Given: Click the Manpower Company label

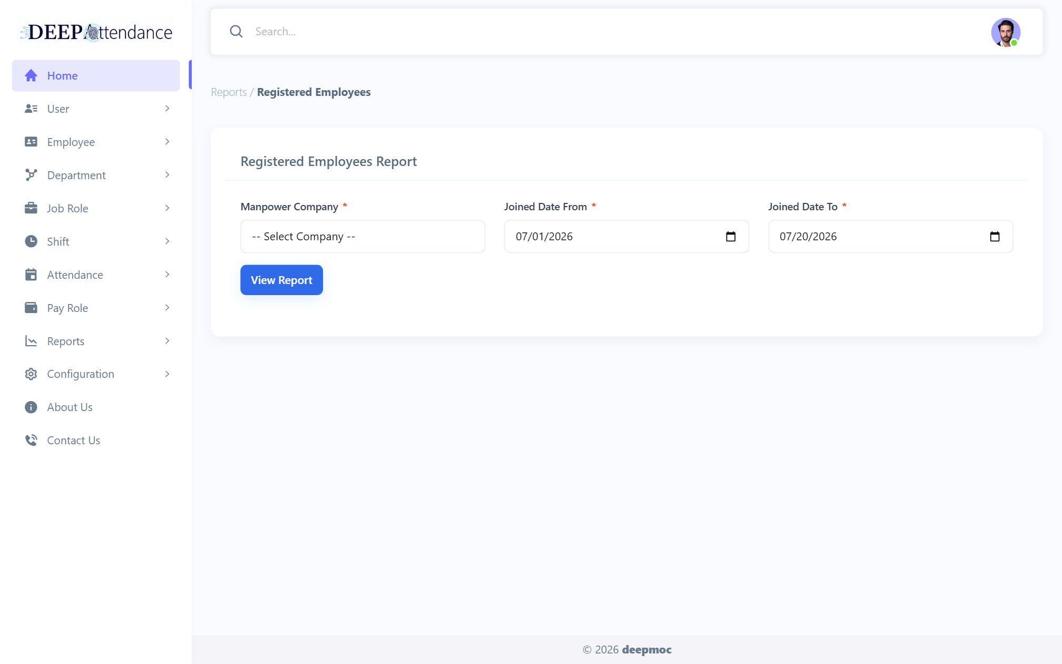Looking at the screenshot, I should [289, 207].
